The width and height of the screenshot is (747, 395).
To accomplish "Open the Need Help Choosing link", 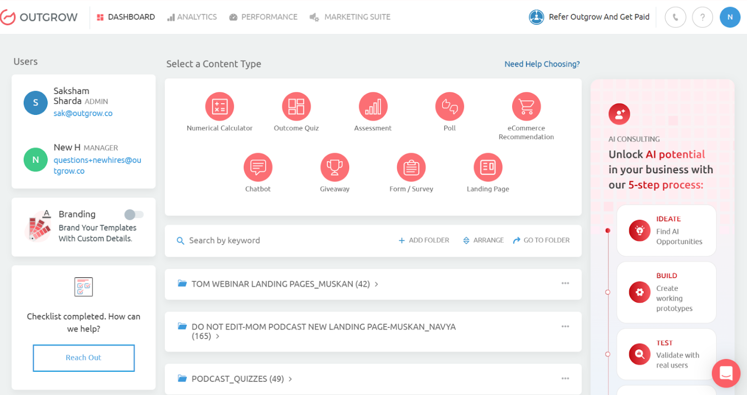I will (x=542, y=64).
